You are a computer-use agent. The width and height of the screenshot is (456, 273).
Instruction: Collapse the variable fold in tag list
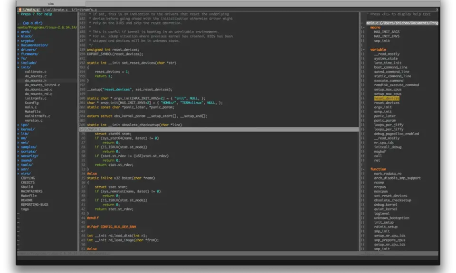362,50
